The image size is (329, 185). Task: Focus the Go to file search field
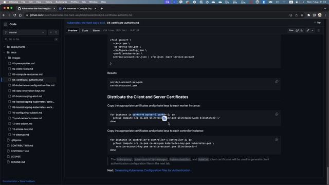31,39
